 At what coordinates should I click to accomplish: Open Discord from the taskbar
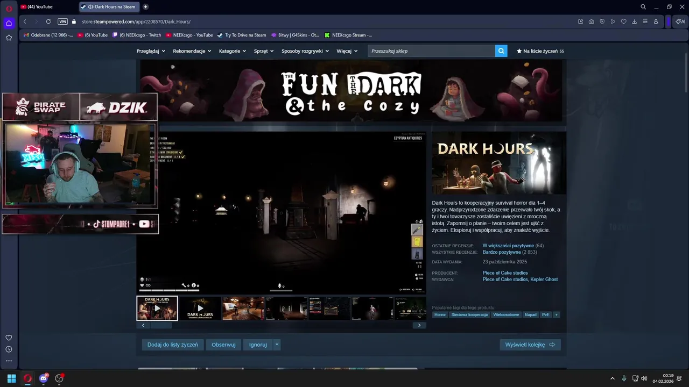[44, 378]
